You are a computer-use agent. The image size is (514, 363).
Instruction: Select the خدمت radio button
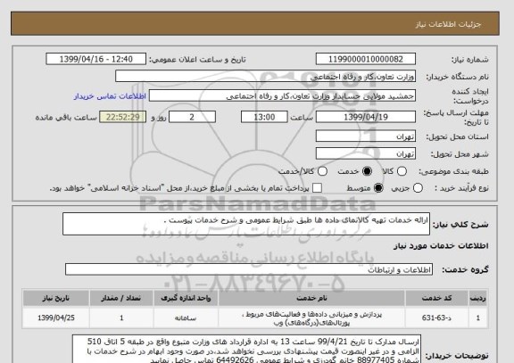point(367,171)
